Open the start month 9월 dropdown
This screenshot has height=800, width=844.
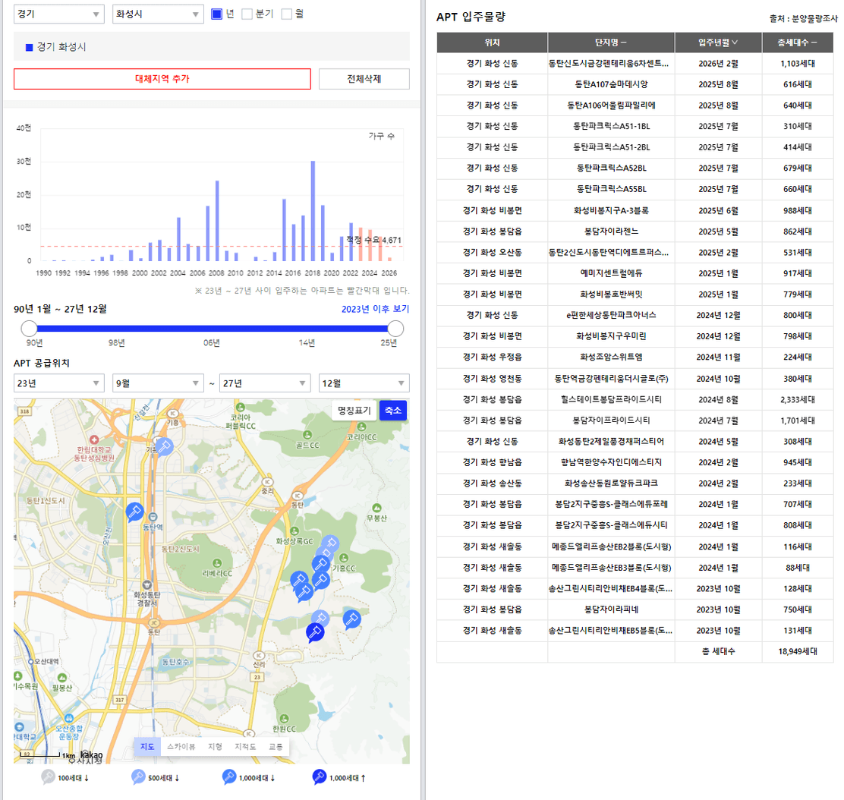158,383
